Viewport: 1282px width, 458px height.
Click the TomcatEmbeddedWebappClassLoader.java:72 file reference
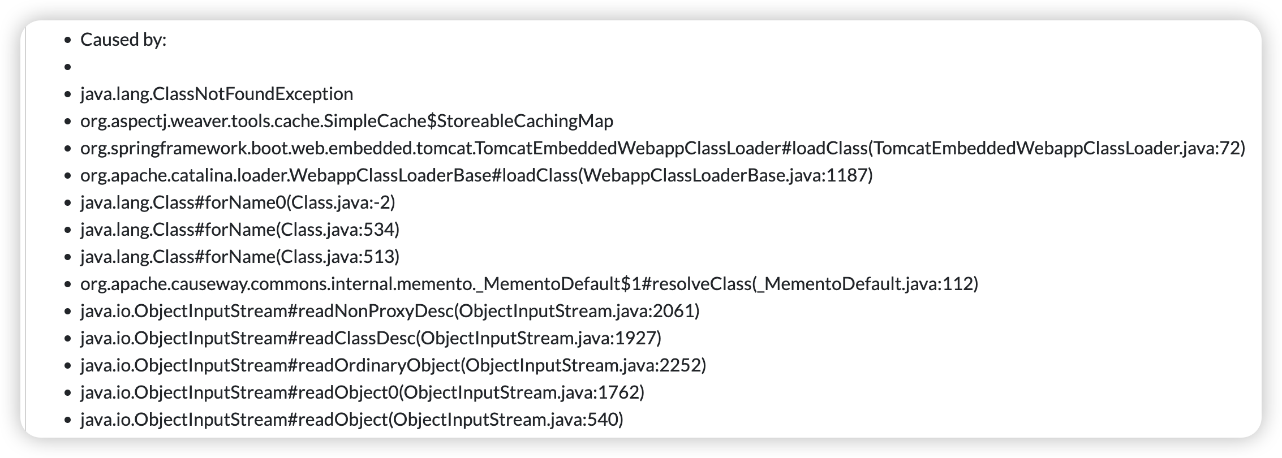click(x=1056, y=148)
